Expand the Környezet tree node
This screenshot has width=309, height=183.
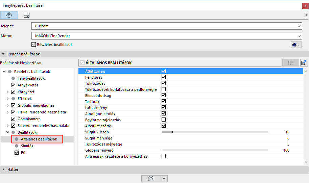[7, 92]
